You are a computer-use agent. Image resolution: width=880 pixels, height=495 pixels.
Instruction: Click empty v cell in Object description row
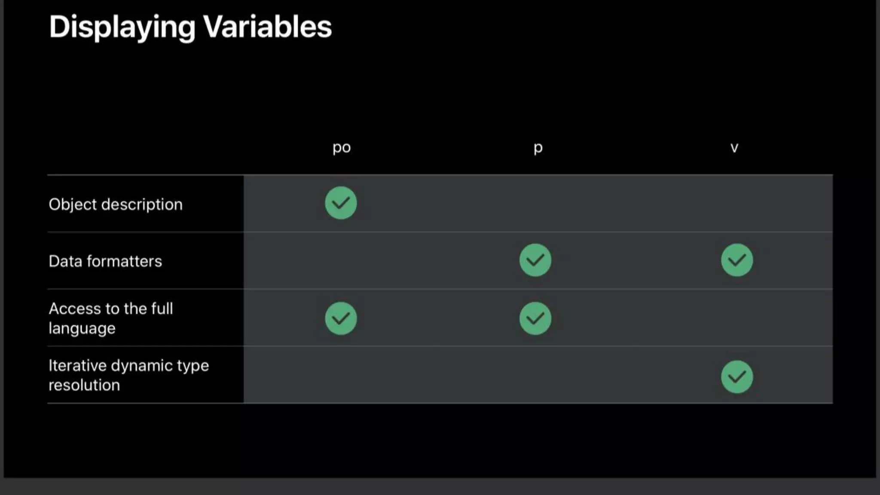[737, 203]
